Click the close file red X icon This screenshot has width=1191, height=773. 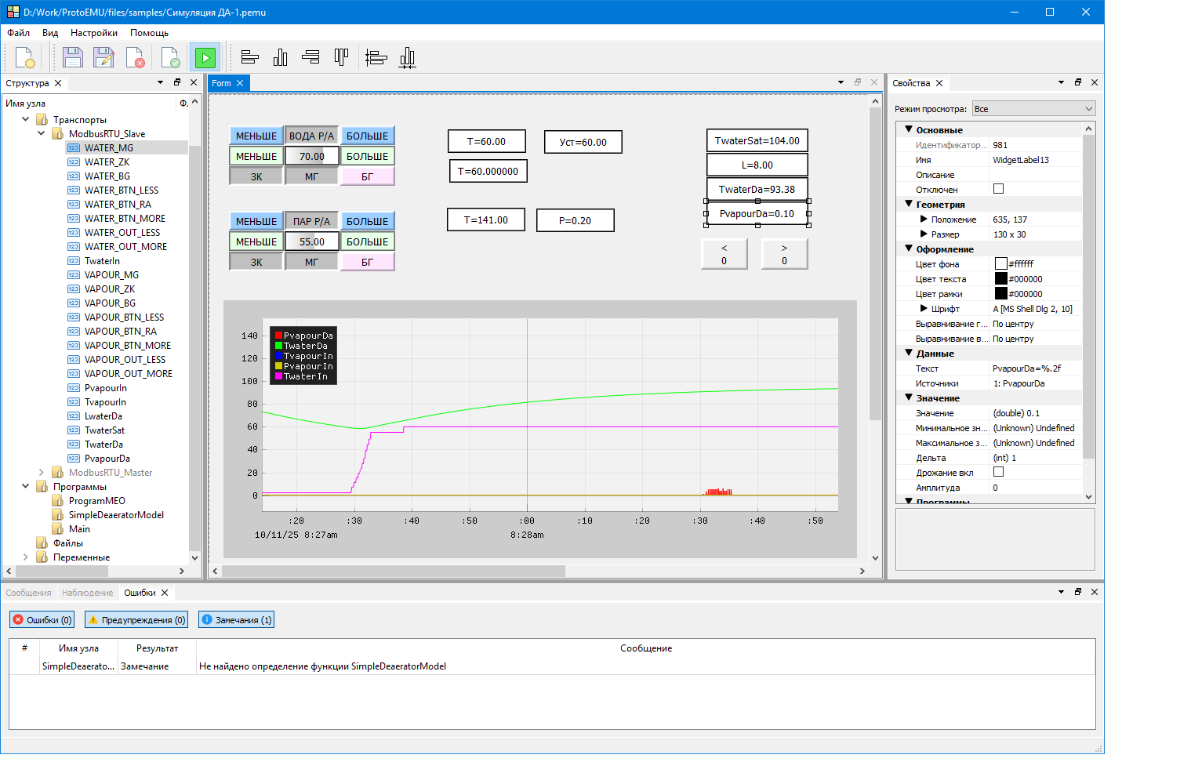[135, 58]
